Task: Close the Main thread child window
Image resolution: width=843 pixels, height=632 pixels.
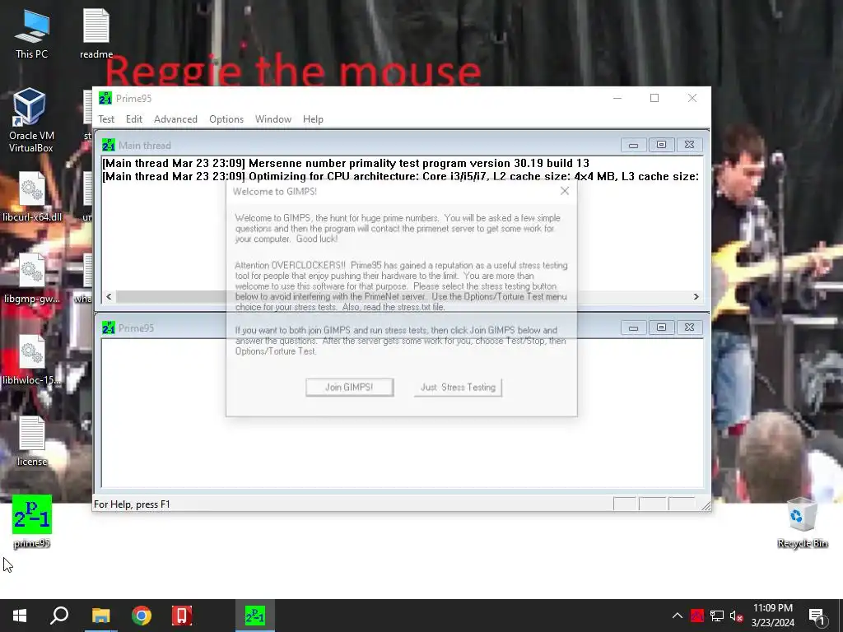Action: click(x=689, y=145)
